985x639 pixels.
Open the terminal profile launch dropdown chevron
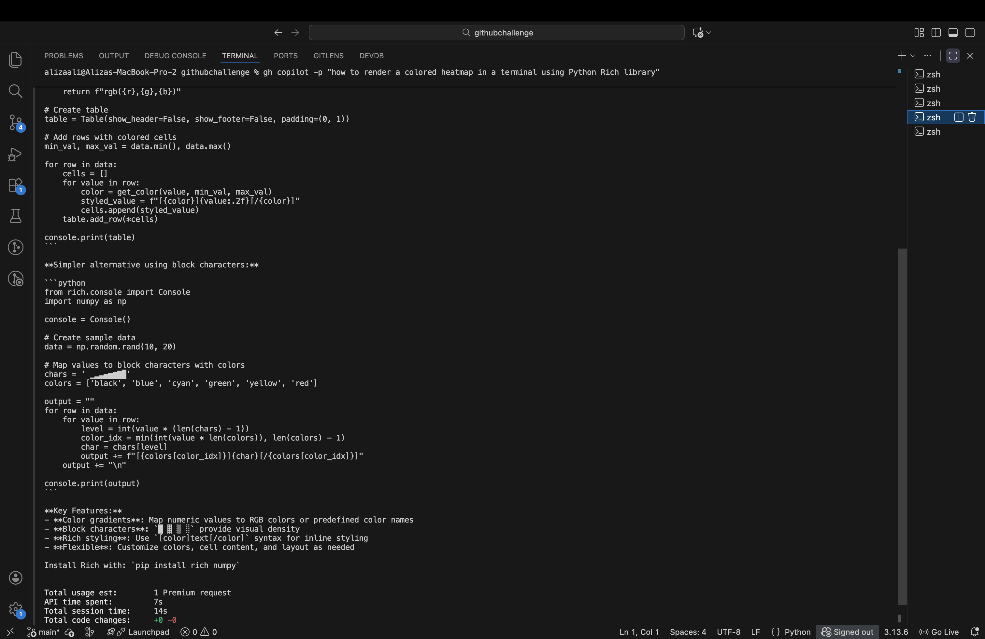click(913, 55)
